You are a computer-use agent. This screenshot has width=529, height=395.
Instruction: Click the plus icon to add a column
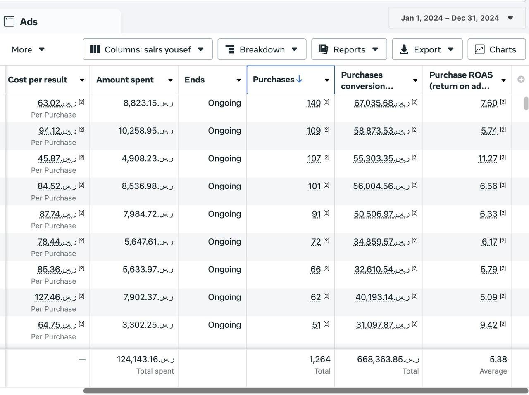(x=521, y=80)
